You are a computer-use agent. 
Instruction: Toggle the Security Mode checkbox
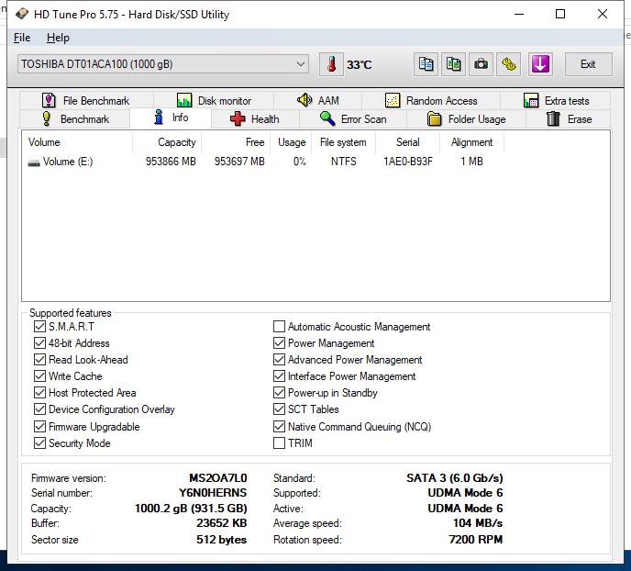[x=39, y=442]
